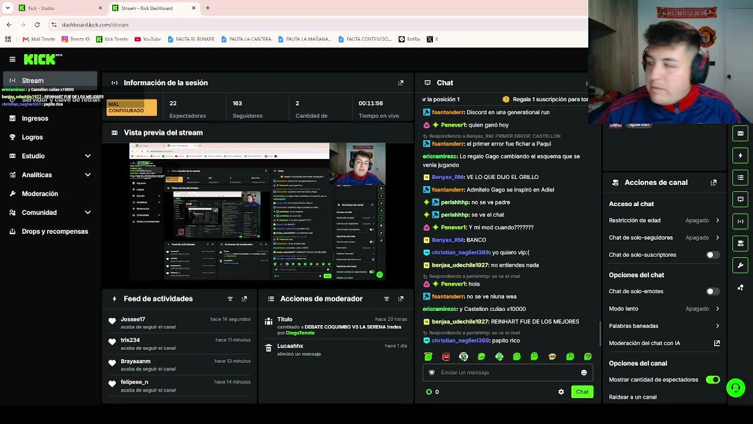The width and height of the screenshot is (753, 424).
Task: Open the three-dots layout icon in right bar
Action: tap(741, 287)
